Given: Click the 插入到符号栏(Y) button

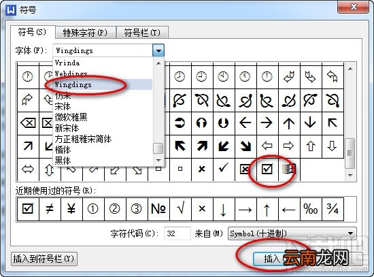Looking at the screenshot, I should [44, 259].
